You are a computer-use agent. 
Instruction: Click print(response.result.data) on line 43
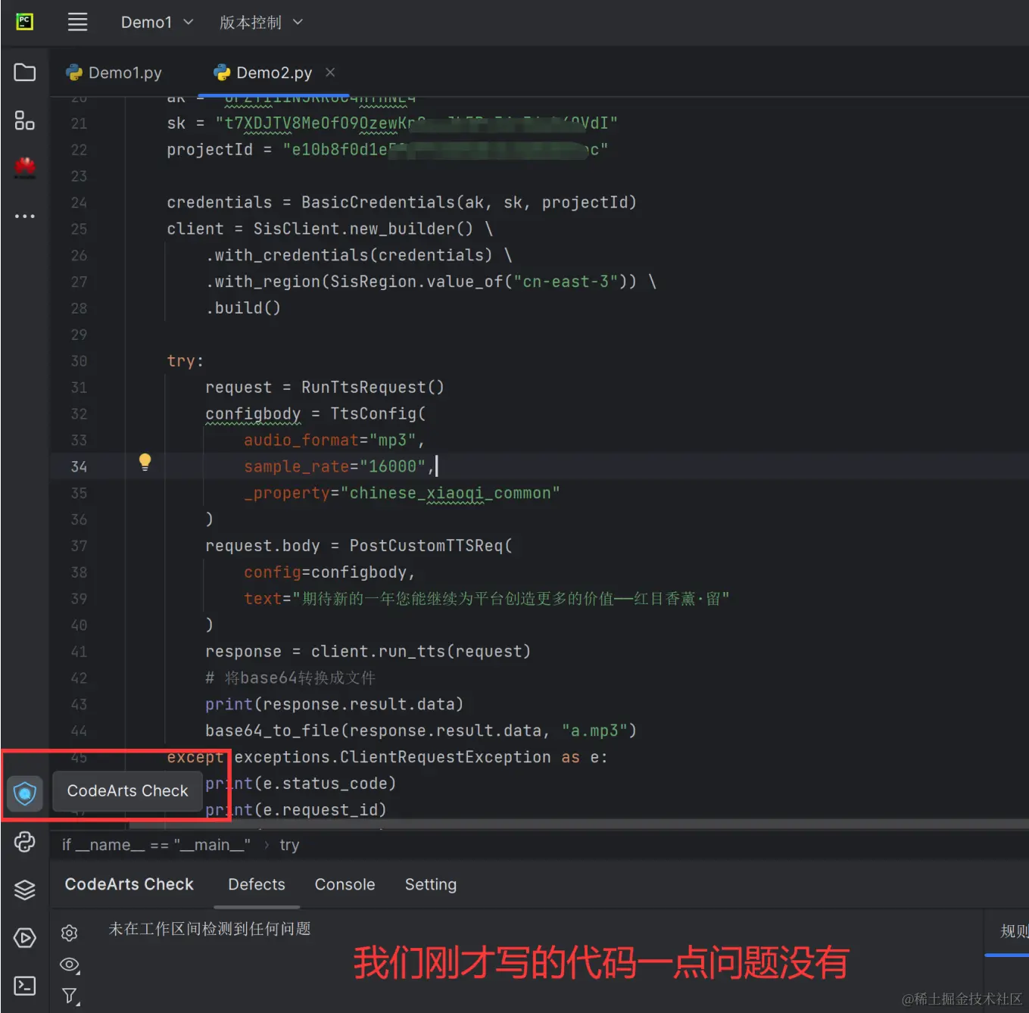coord(334,704)
